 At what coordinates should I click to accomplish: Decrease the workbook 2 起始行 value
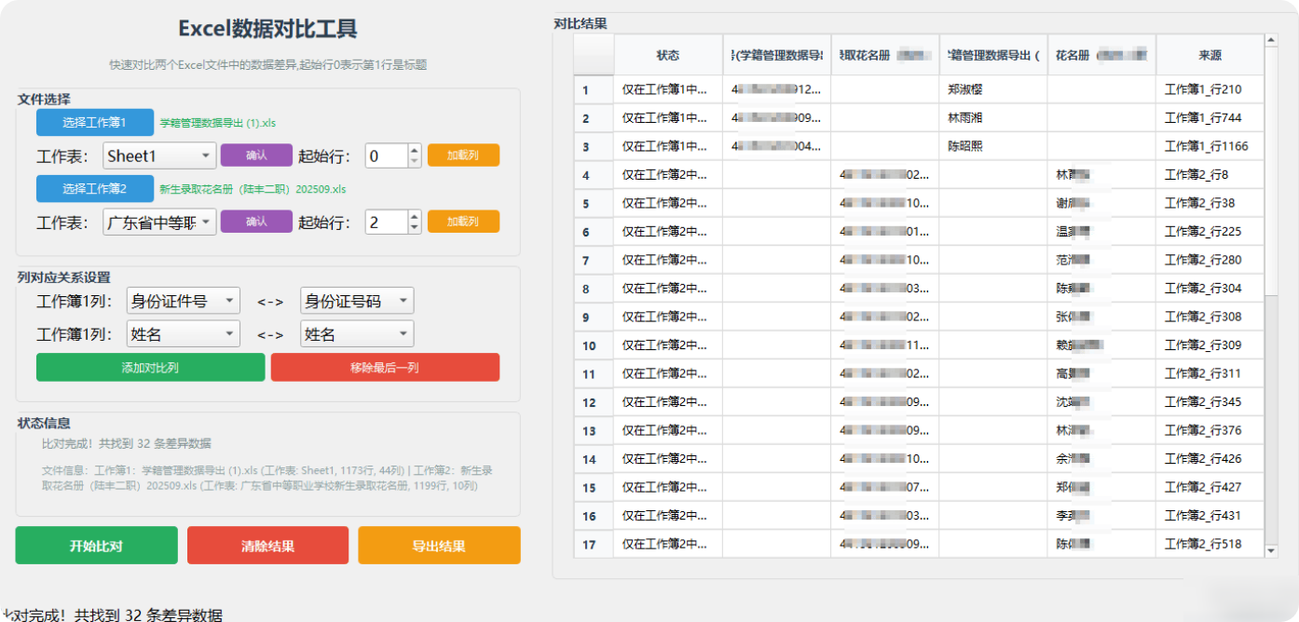415,227
